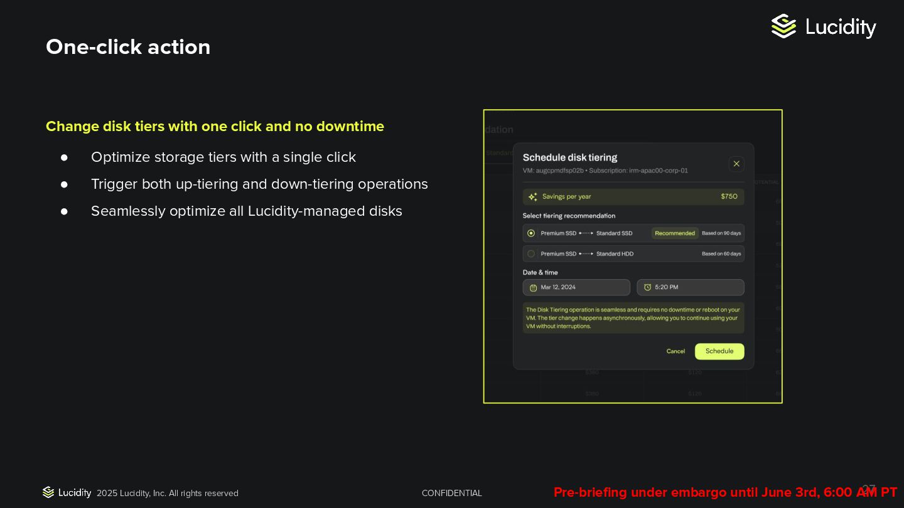
Task: Select Premium SSD to Standard HDD option
Action: pyautogui.click(x=633, y=253)
